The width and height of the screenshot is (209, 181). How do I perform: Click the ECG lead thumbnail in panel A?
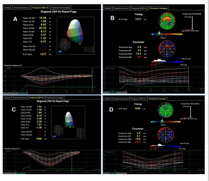pos(89,49)
